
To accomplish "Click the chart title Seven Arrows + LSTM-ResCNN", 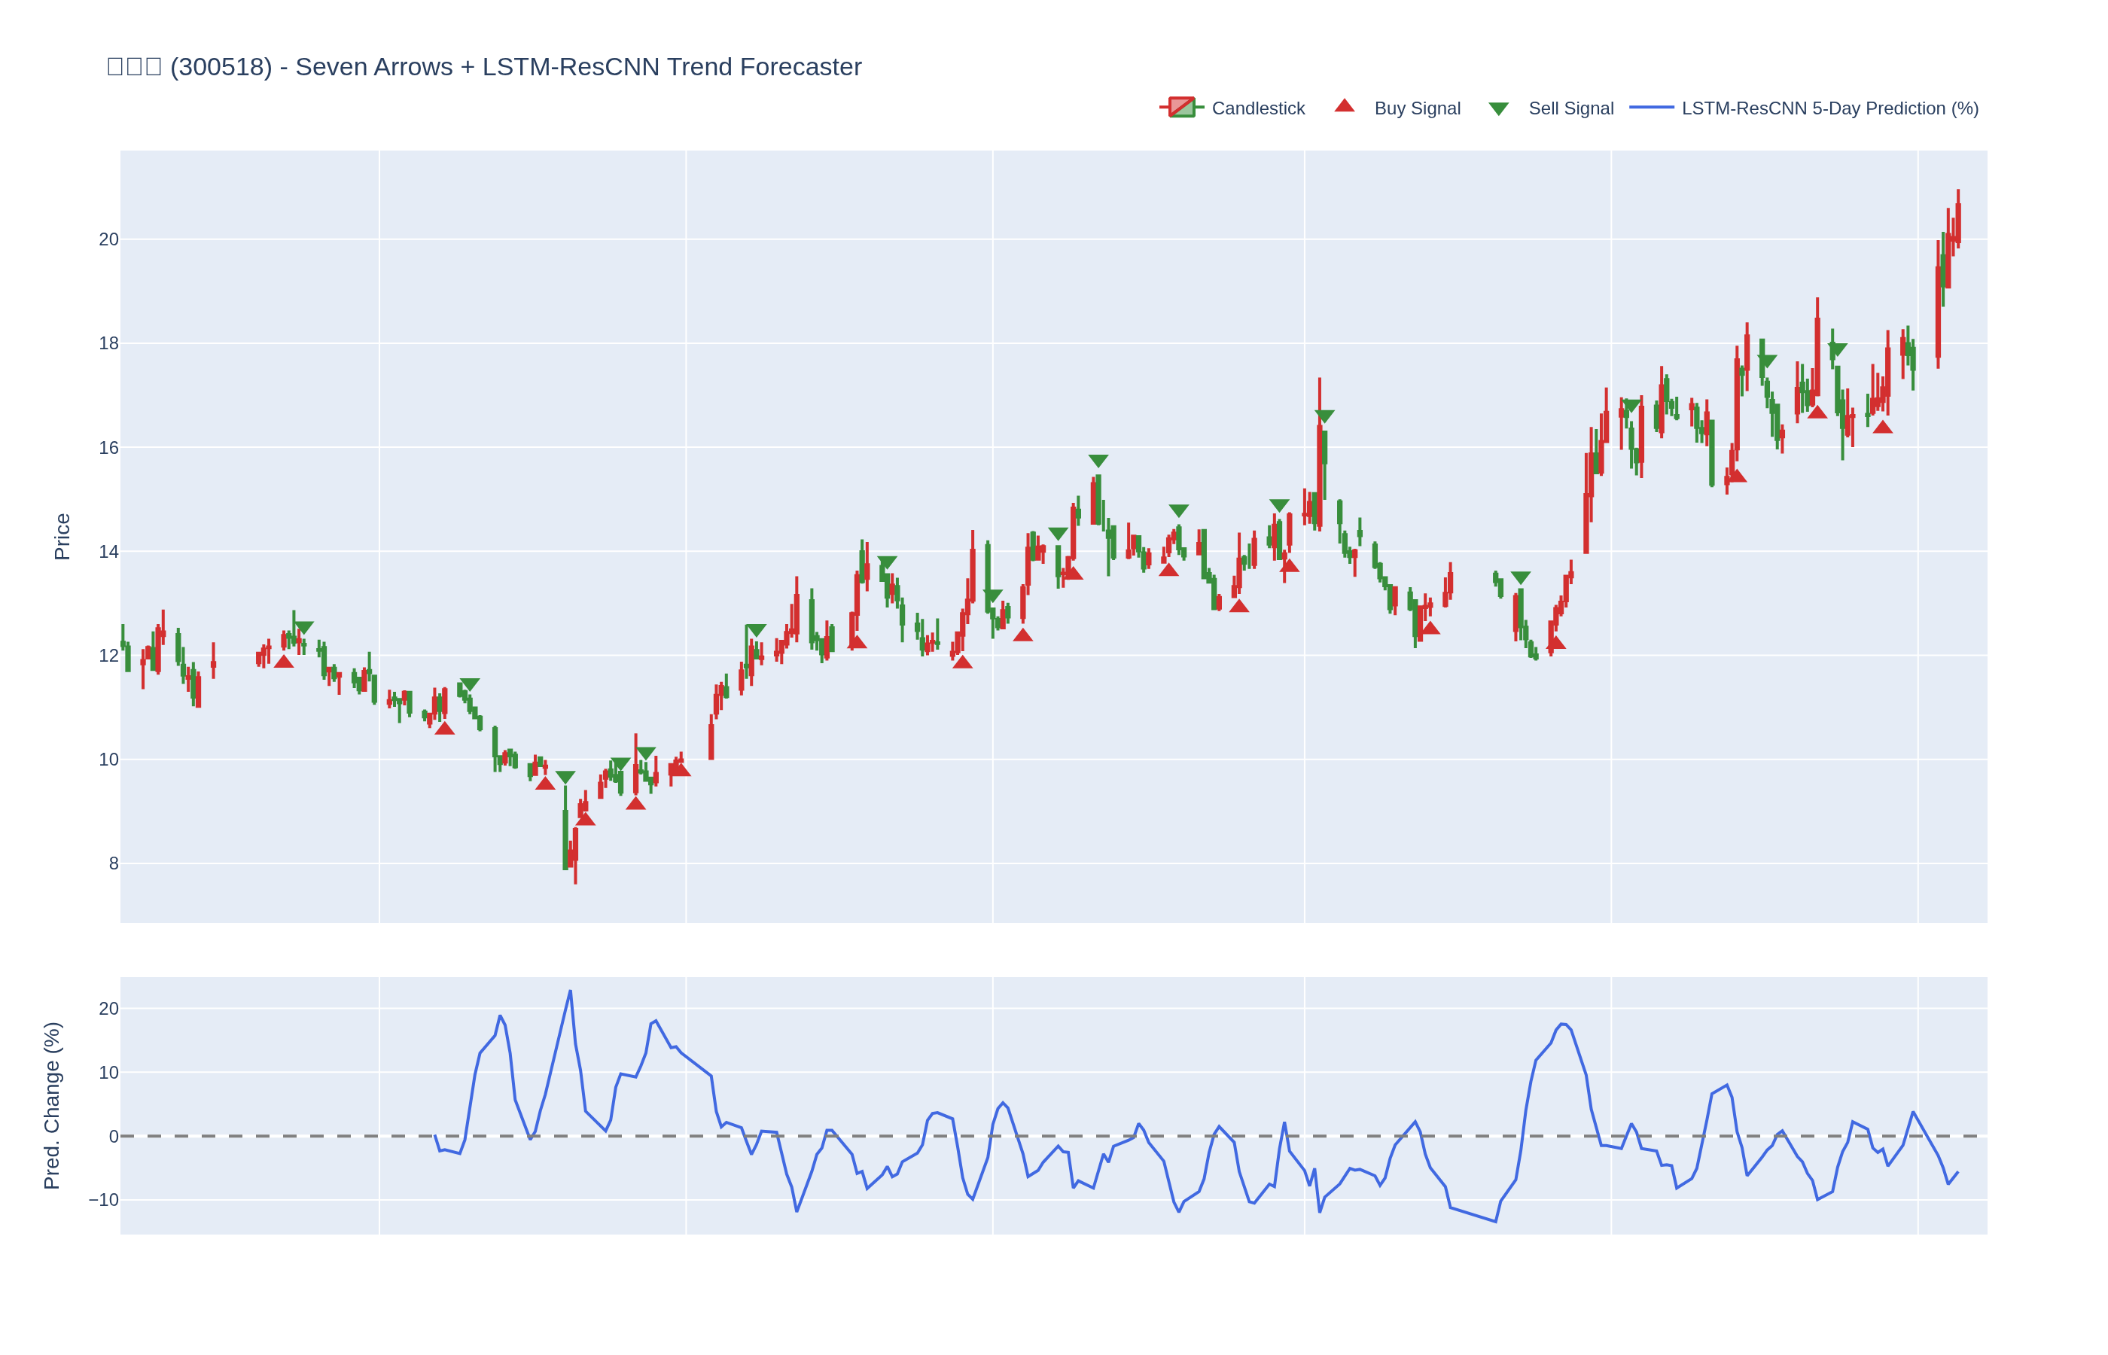I will coord(484,67).
